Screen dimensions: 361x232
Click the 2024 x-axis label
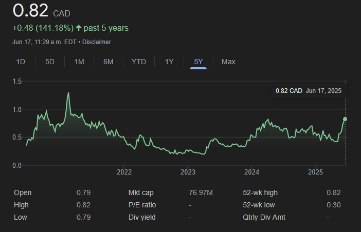pyautogui.click(x=251, y=172)
